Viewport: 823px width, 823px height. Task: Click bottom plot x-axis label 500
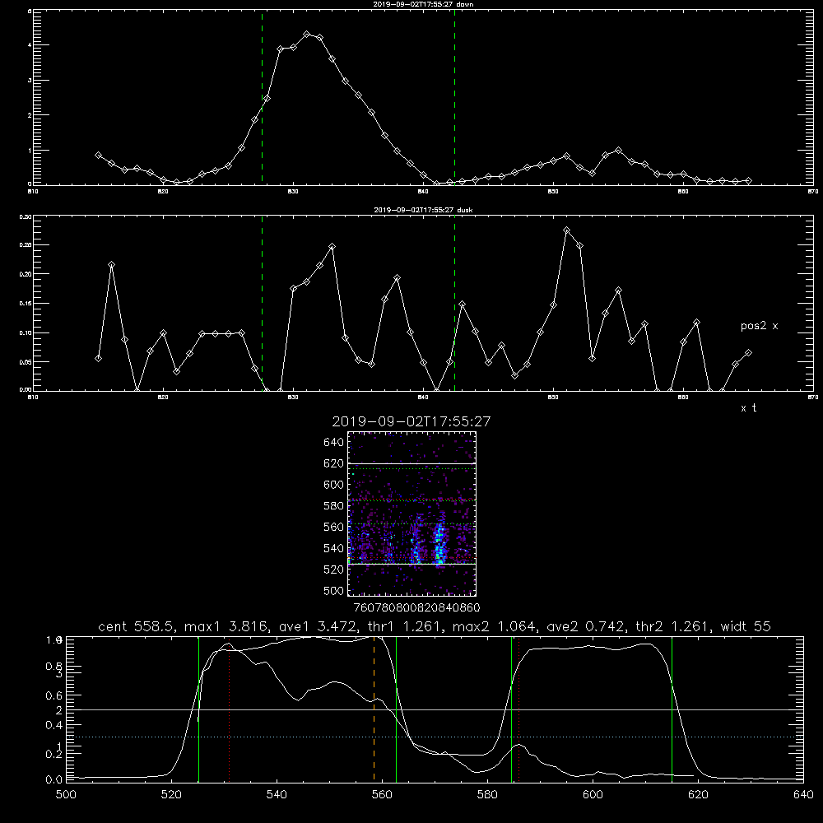click(66, 795)
